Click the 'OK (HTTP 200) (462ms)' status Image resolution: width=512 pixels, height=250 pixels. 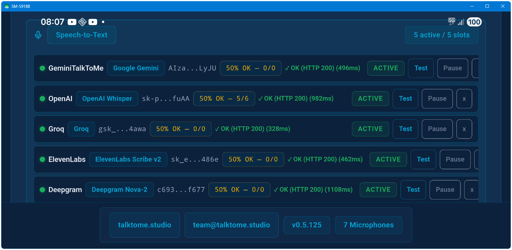click(325, 159)
